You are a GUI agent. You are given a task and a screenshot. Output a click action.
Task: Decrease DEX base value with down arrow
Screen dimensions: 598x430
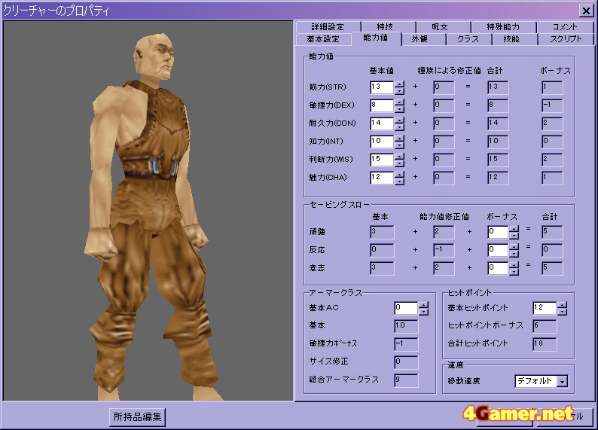pos(399,109)
